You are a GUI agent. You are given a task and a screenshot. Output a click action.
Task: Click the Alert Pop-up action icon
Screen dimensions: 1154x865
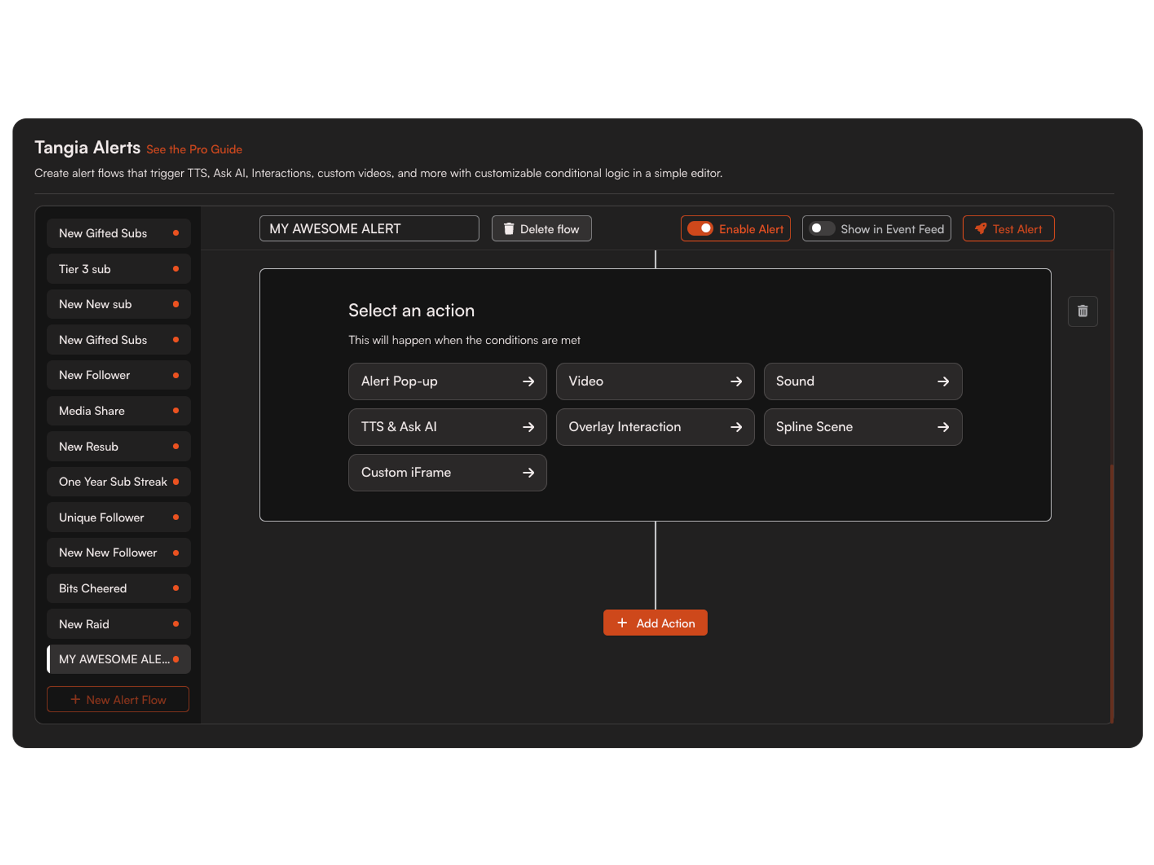[527, 381]
